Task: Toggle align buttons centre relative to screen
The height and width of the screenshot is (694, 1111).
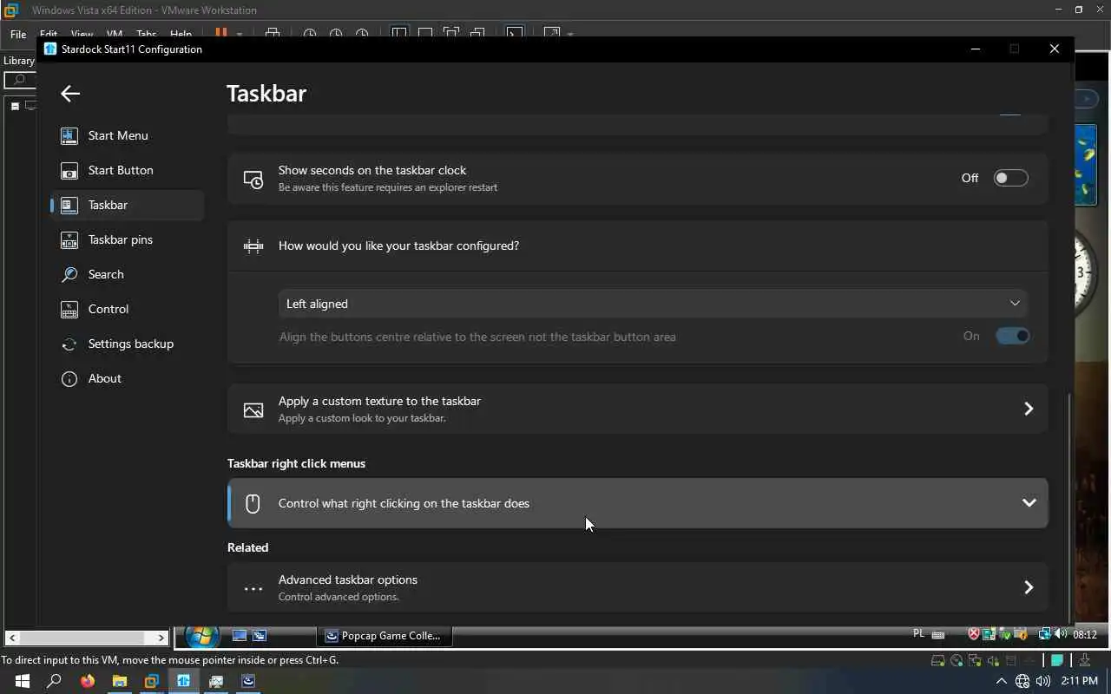Action: point(1012,336)
